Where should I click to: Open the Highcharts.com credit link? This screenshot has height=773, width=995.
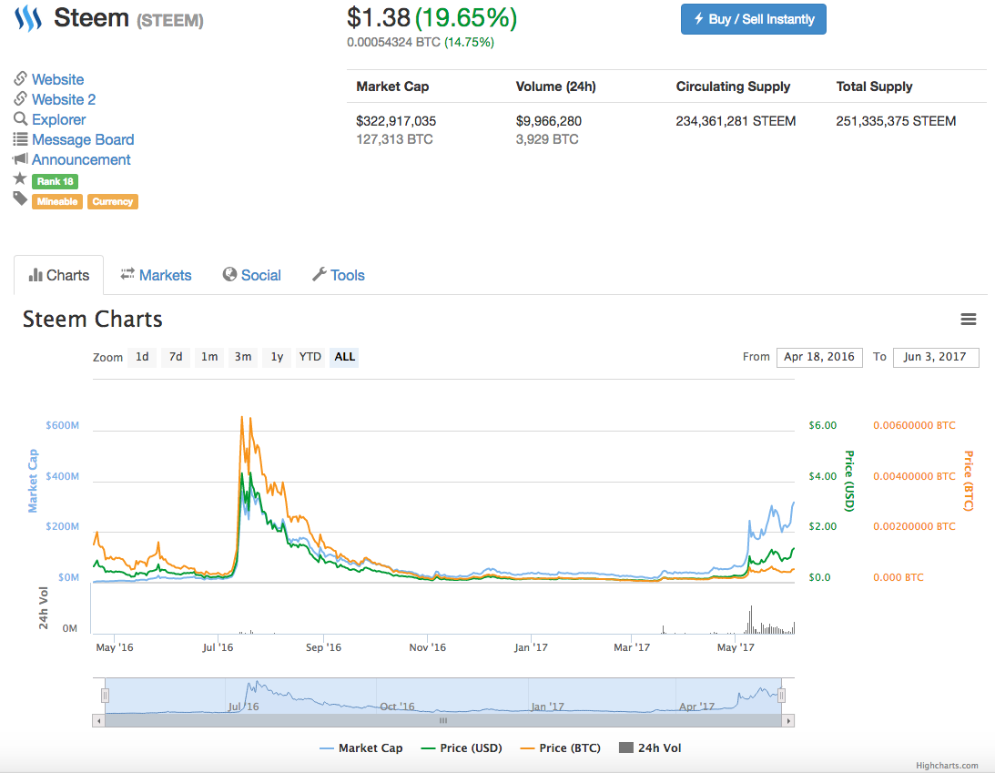[947, 766]
